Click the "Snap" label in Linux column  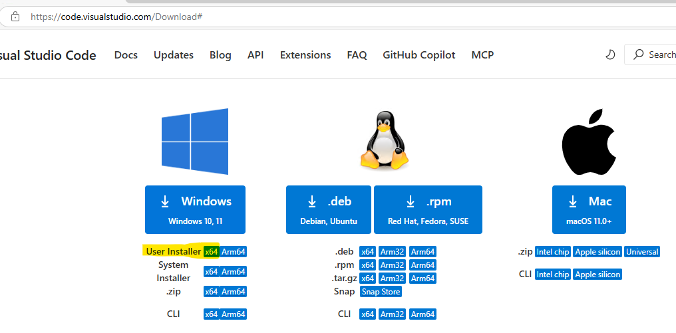345,292
